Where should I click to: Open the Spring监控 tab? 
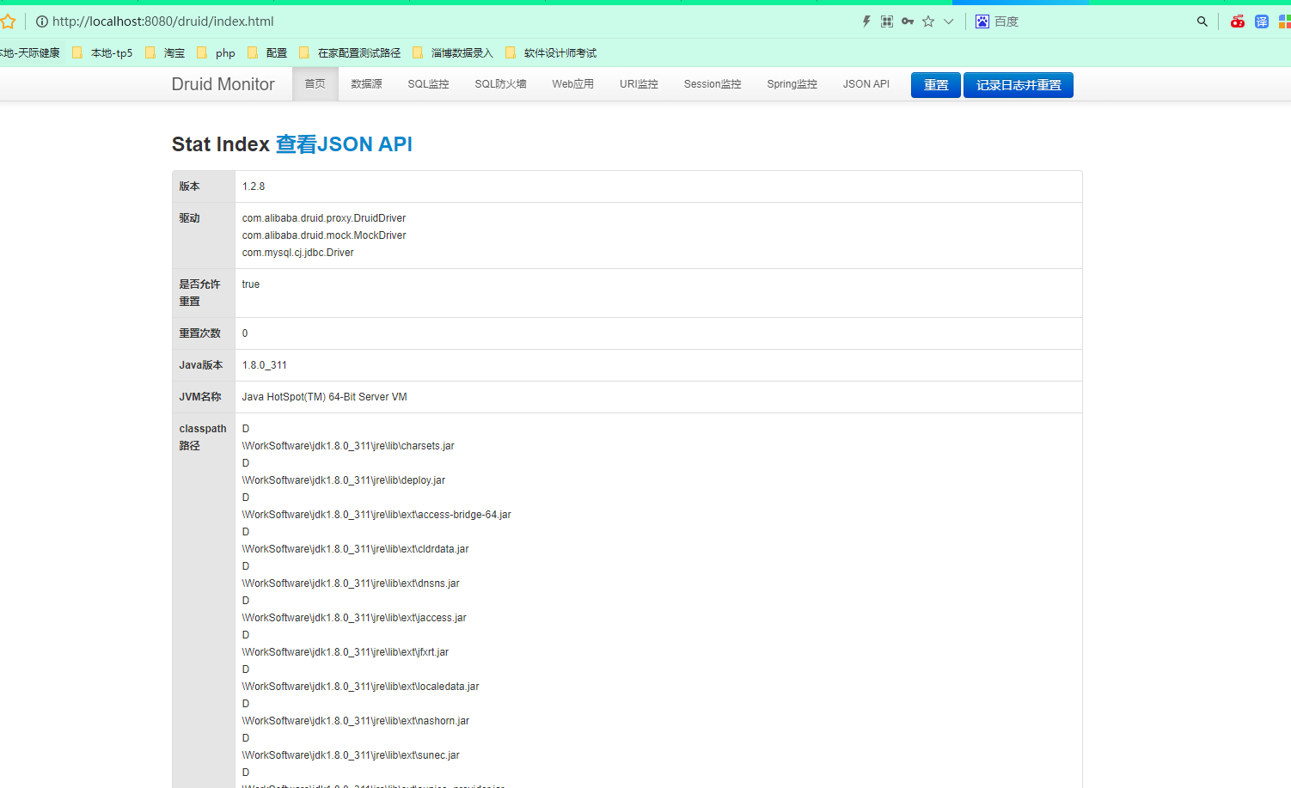coord(792,84)
